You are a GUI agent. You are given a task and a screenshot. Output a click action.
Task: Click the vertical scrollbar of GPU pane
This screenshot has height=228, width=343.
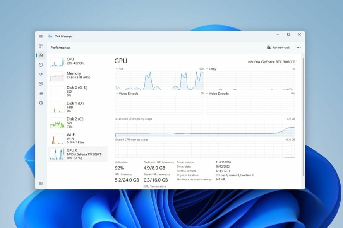(303, 117)
